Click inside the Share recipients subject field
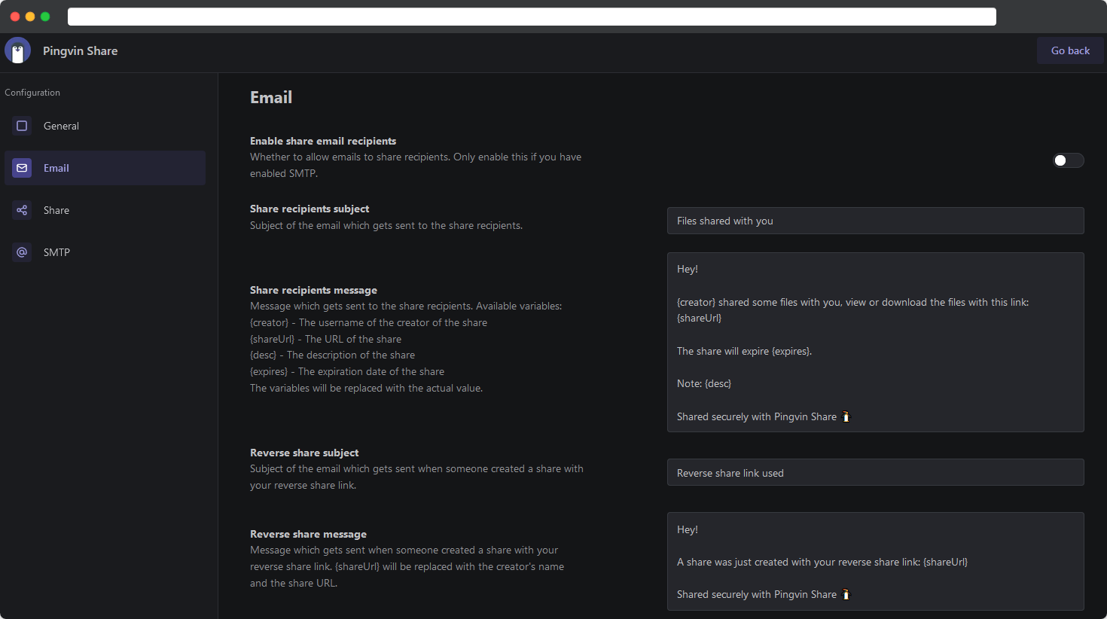This screenshot has width=1107, height=619. [x=875, y=221]
